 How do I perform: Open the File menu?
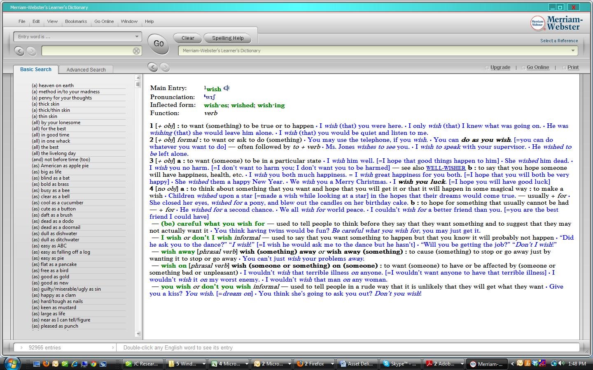[22, 21]
